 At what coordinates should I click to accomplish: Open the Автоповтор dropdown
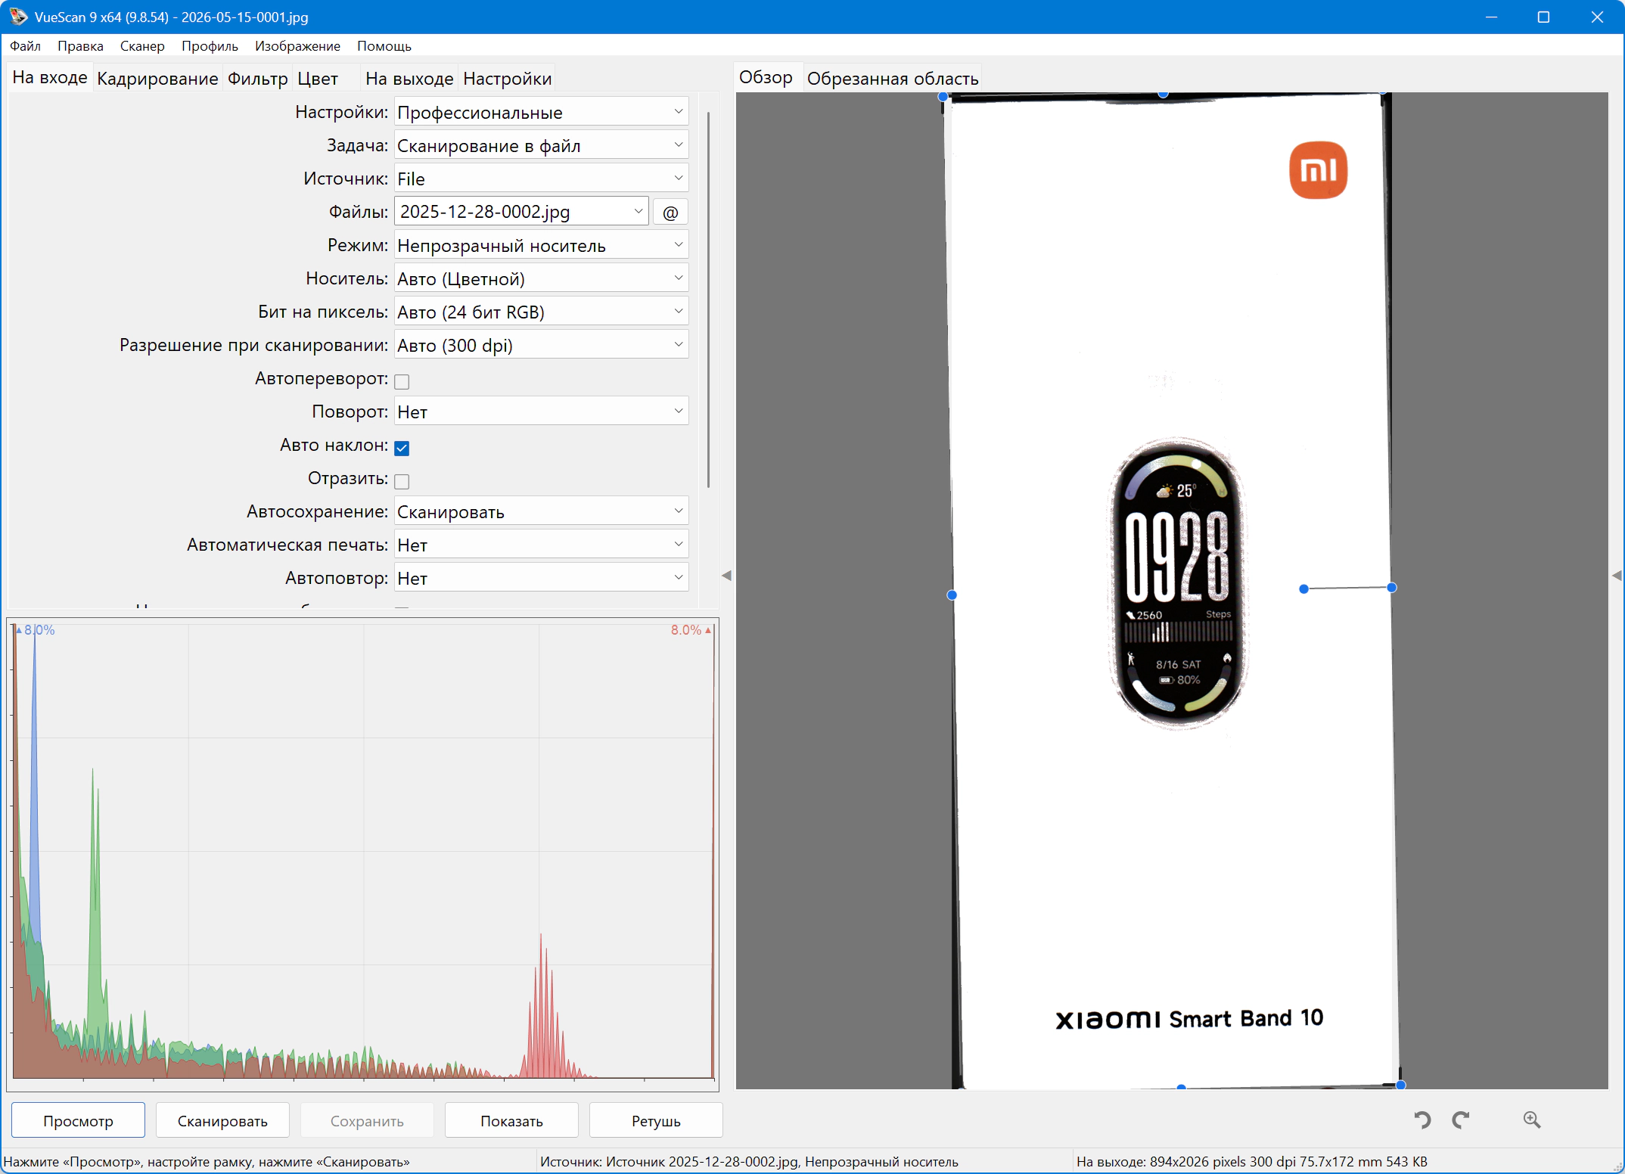[541, 578]
